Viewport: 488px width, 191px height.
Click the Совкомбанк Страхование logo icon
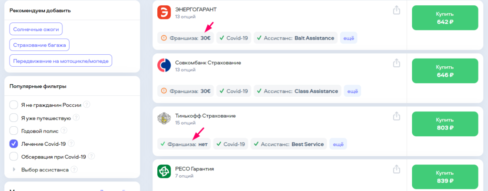pyautogui.click(x=164, y=66)
